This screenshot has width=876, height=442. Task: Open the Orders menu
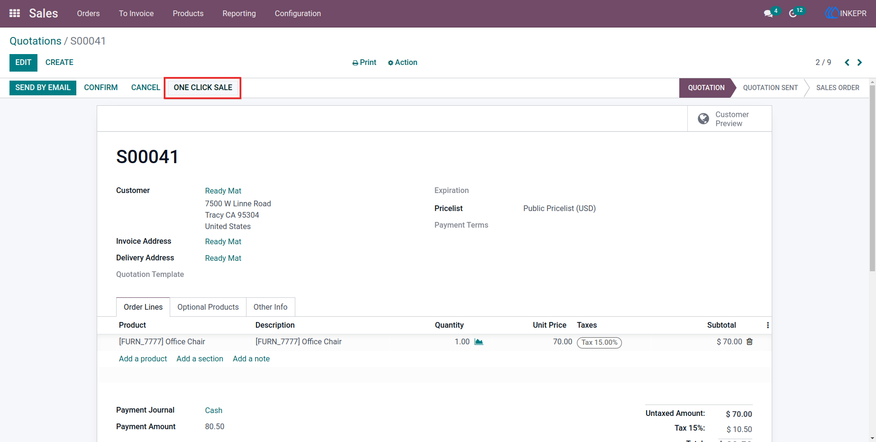click(x=88, y=13)
